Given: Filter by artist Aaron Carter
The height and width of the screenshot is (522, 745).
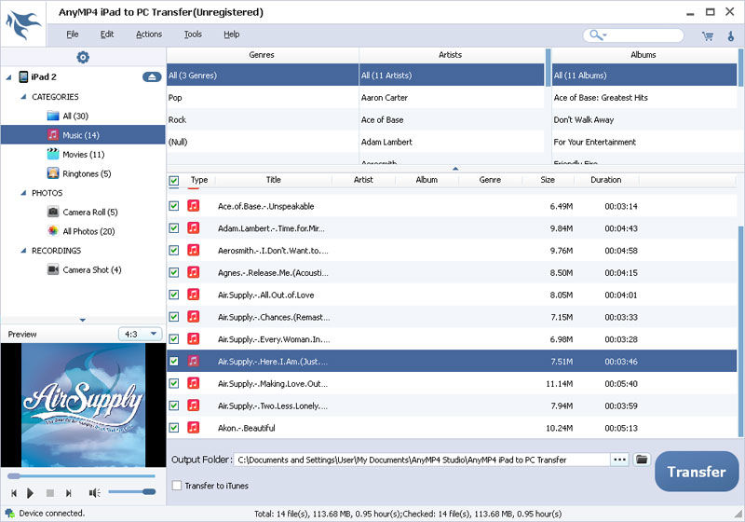Looking at the screenshot, I should point(452,98).
